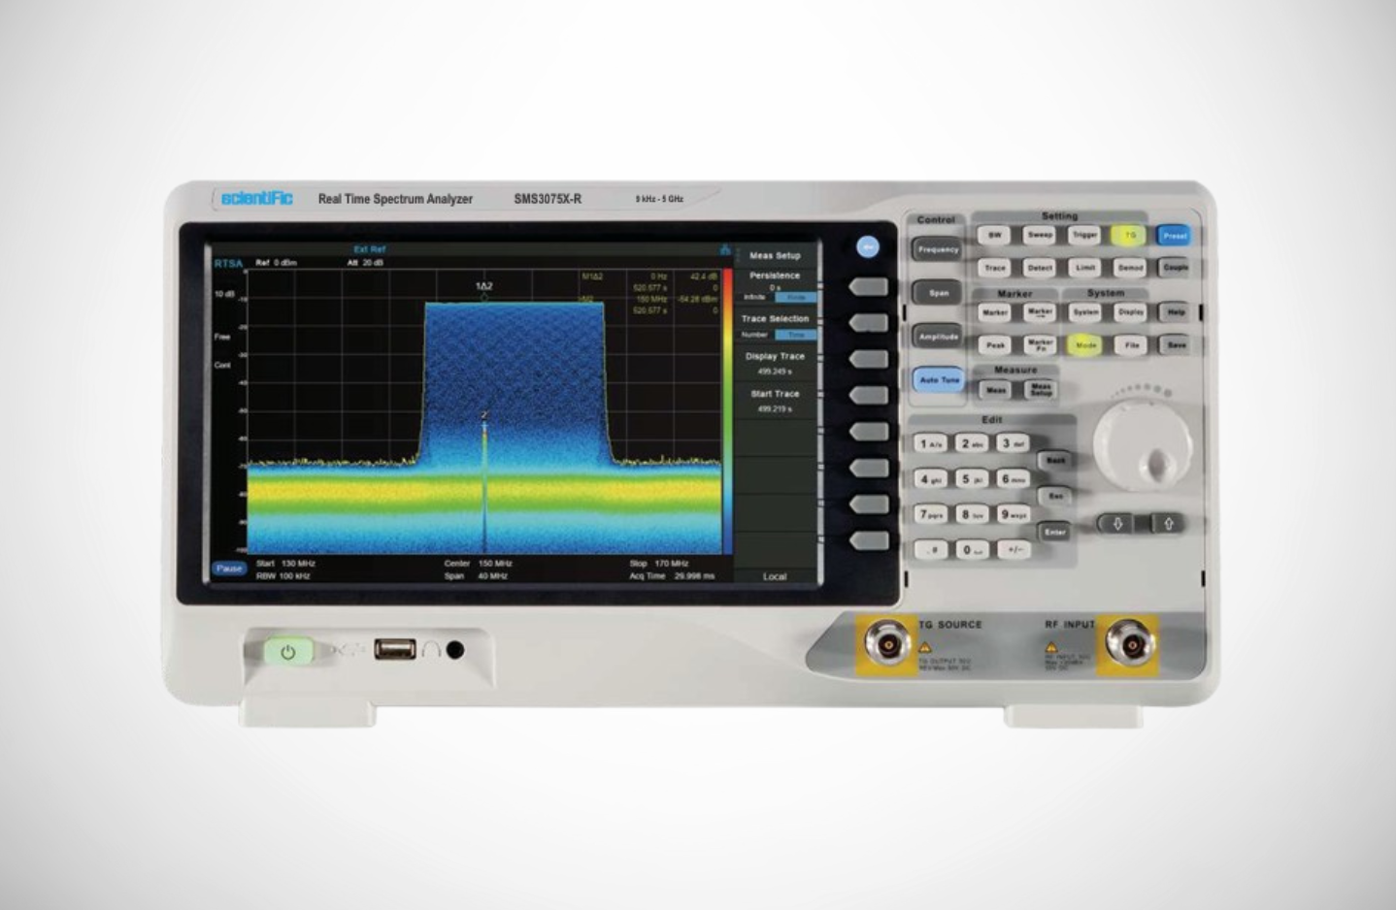Hit the Marker key
Screen dimensions: 1396x910
click(x=995, y=312)
